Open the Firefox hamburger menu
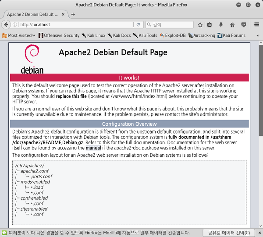Image resolution: width=263 pixels, height=237 pixels. click(x=256, y=25)
